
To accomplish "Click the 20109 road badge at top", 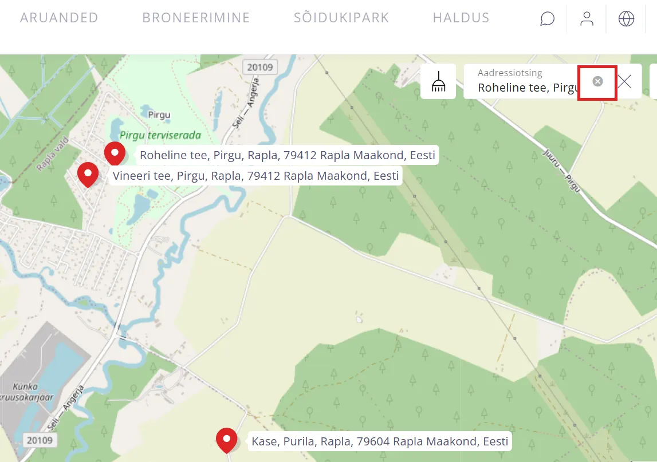I will [260, 67].
